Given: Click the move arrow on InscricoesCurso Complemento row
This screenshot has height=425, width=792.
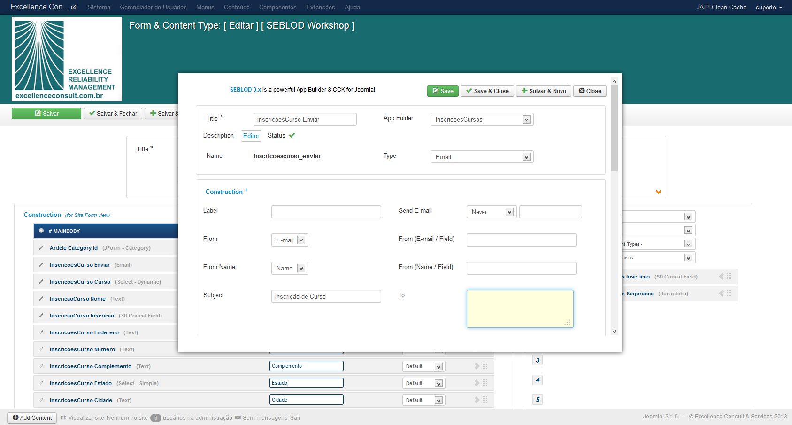Looking at the screenshot, I should coord(477,366).
